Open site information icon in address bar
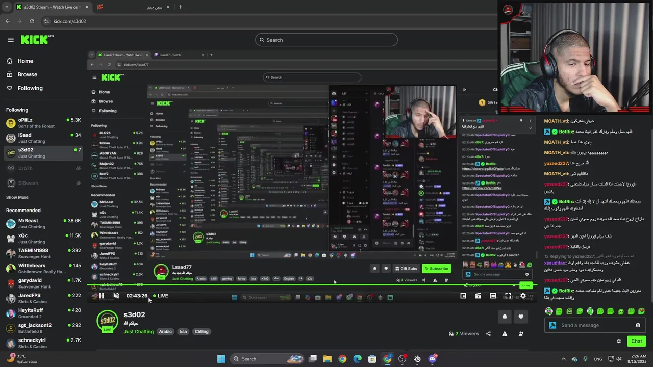Screen dimensions: 653x367 point(47,21)
